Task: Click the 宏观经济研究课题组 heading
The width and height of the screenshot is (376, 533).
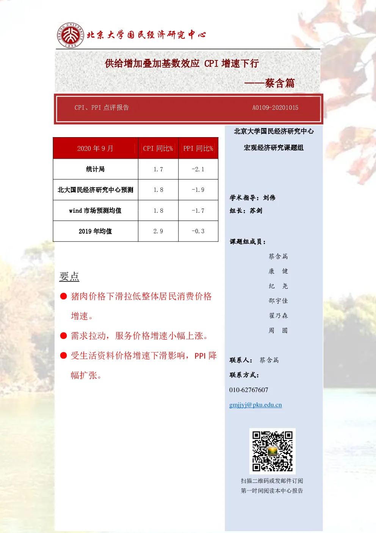Action: tap(274, 148)
